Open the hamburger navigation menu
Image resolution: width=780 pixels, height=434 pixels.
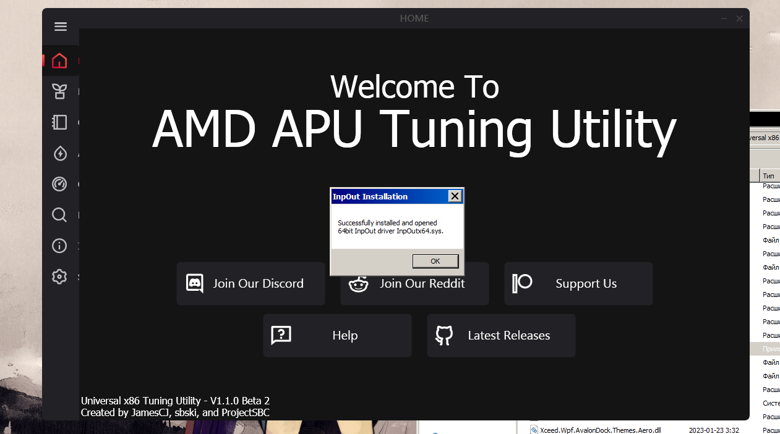pyautogui.click(x=60, y=27)
